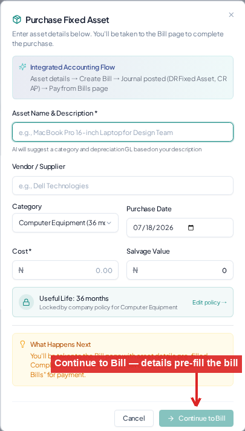Click the Useful Life 36 months panel

click(123, 302)
